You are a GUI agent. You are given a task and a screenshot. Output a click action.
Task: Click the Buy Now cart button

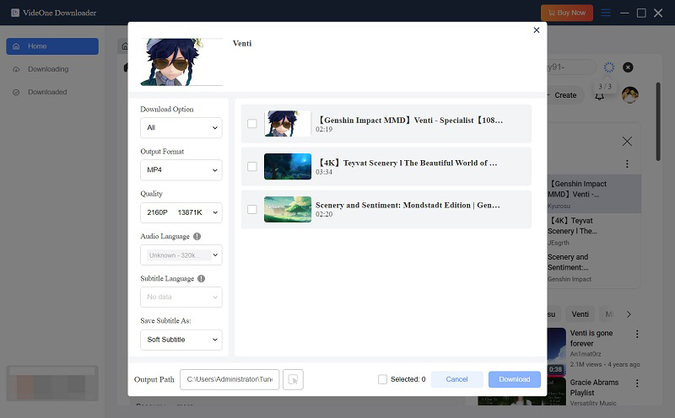tap(567, 13)
